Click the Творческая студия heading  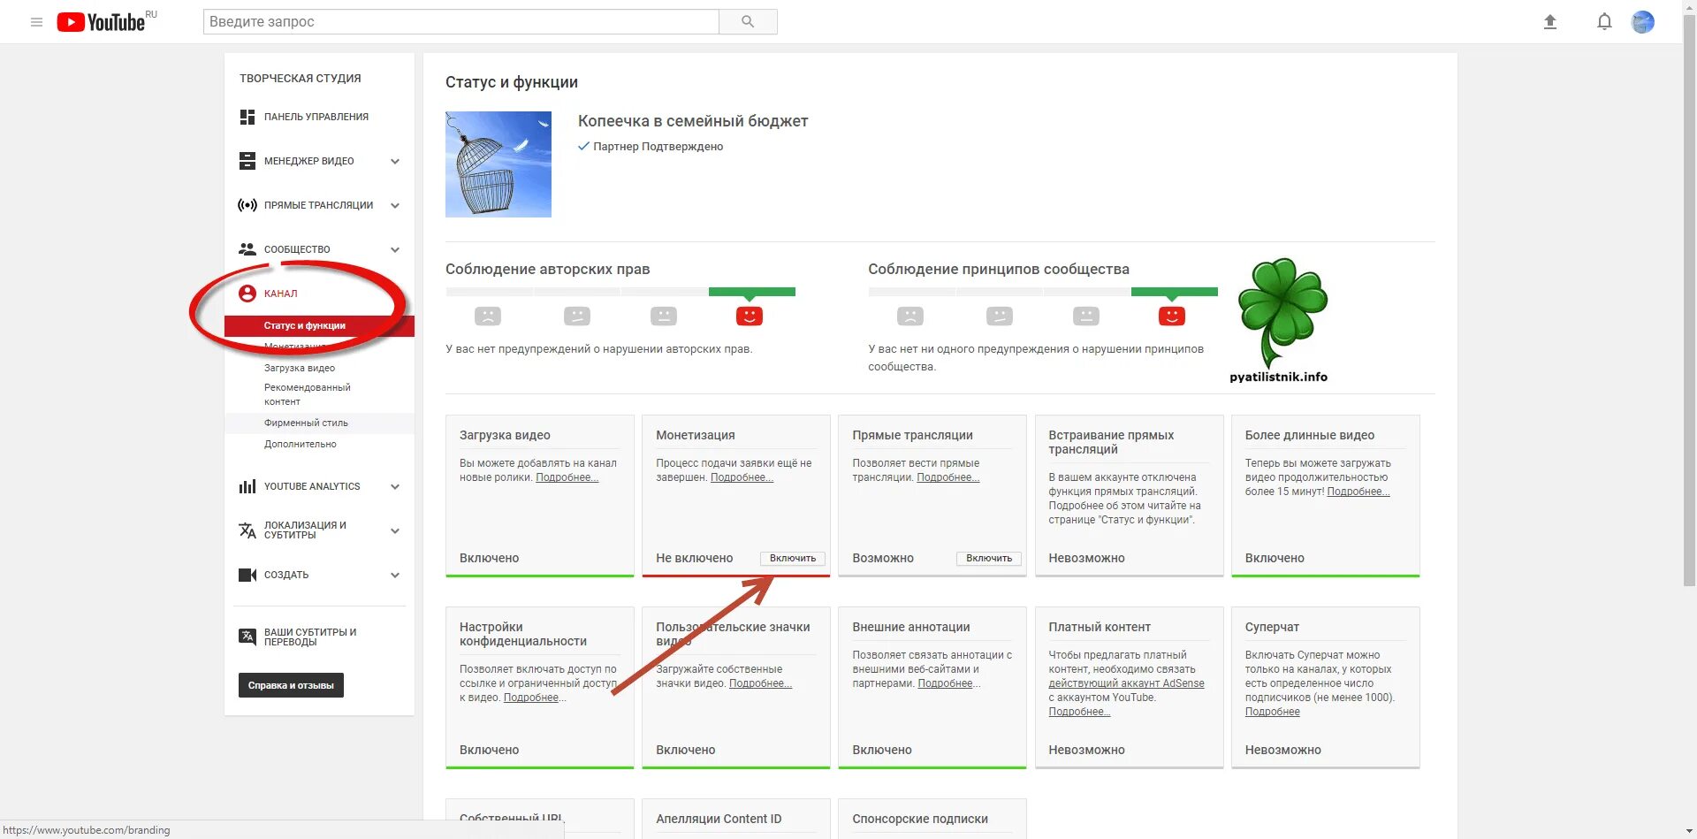(301, 78)
